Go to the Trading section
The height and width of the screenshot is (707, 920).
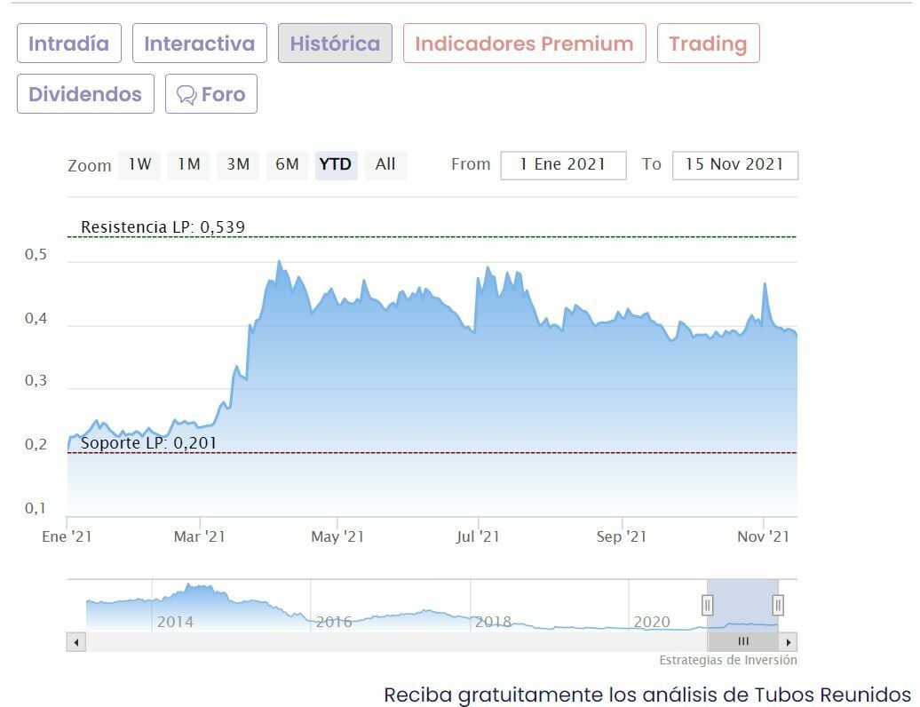coord(708,44)
